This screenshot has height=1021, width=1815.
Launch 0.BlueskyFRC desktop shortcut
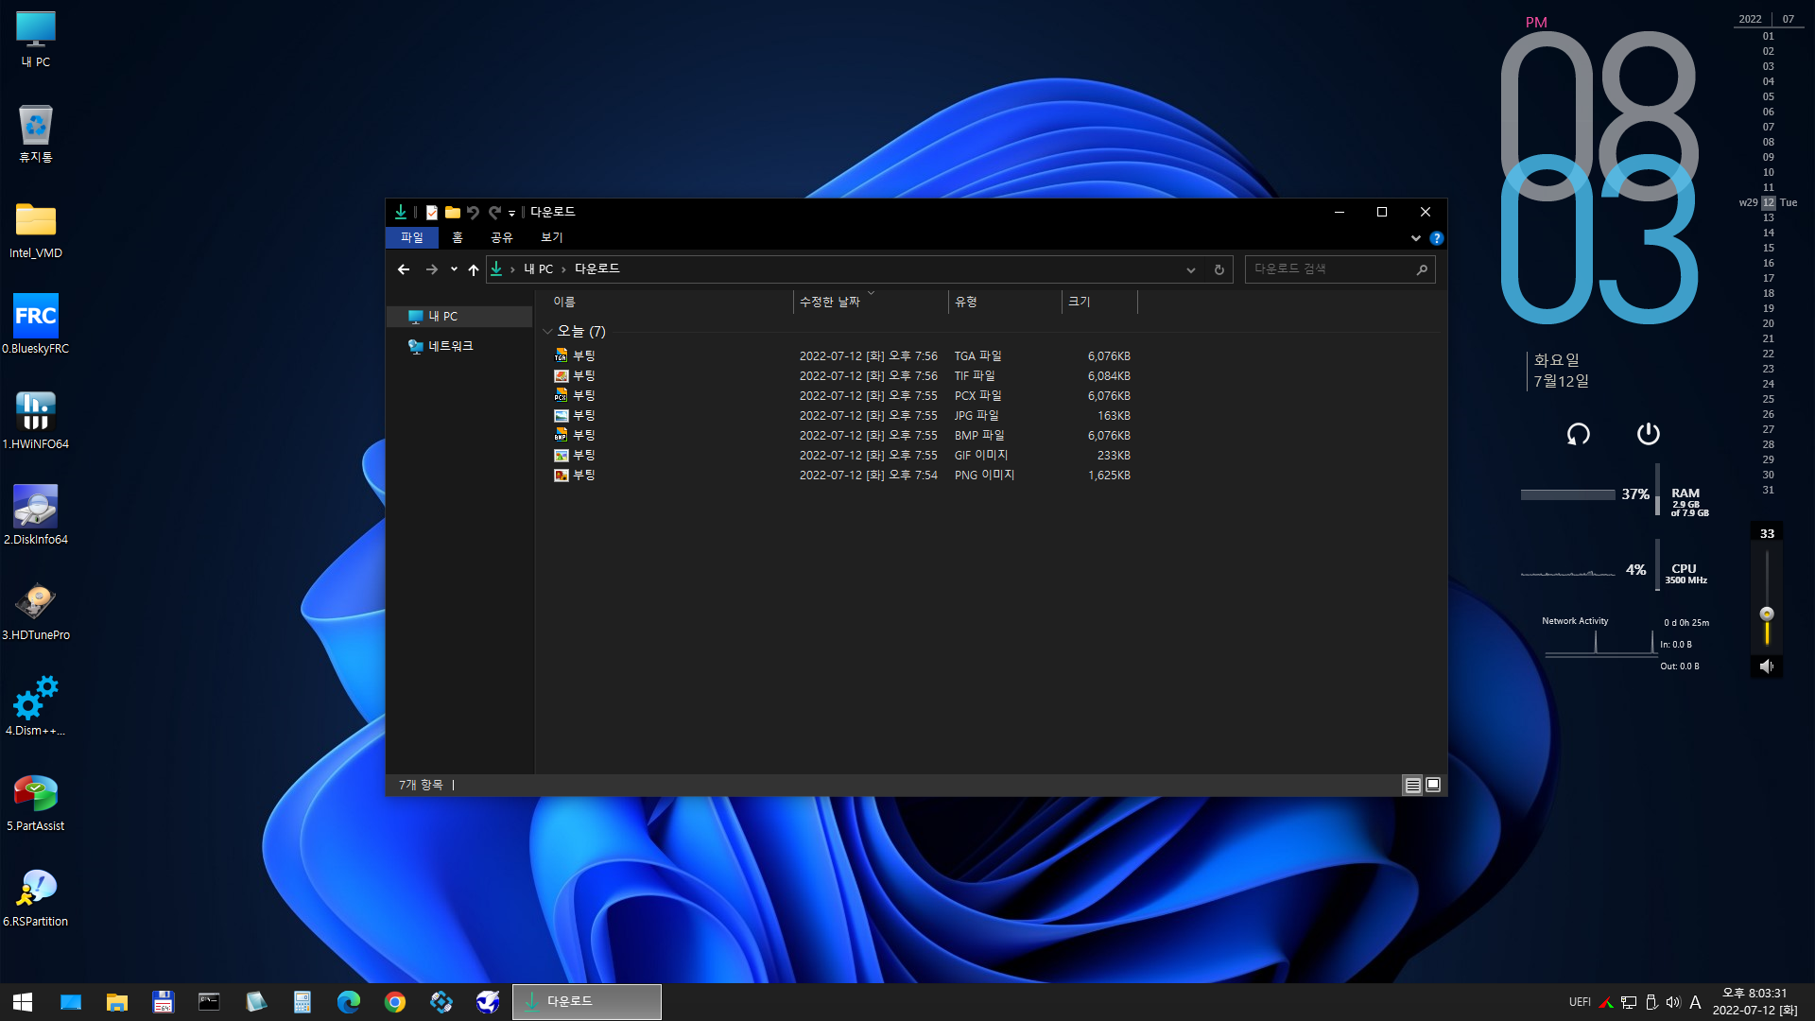click(x=36, y=324)
